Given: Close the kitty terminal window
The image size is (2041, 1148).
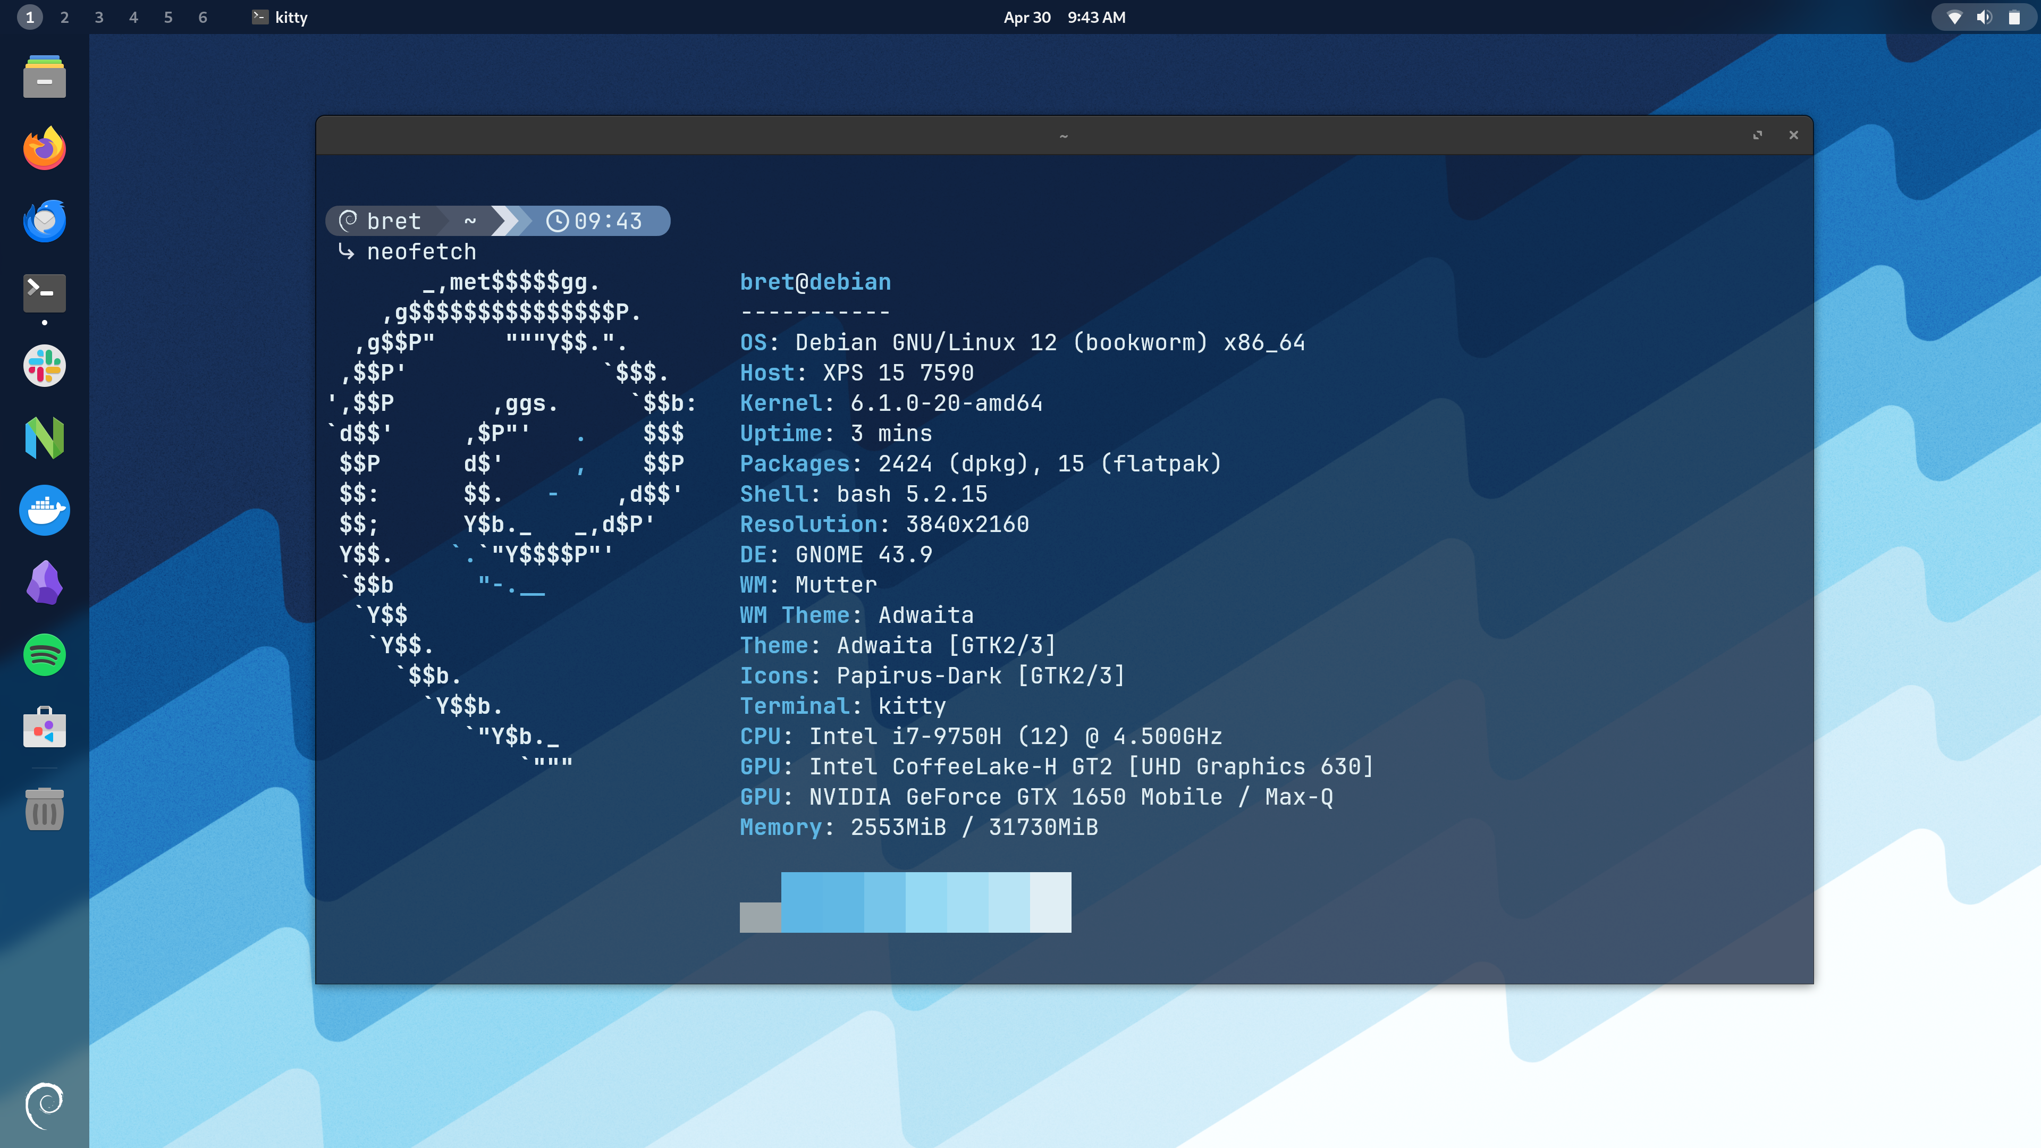Looking at the screenshot, I should 1794,136.
